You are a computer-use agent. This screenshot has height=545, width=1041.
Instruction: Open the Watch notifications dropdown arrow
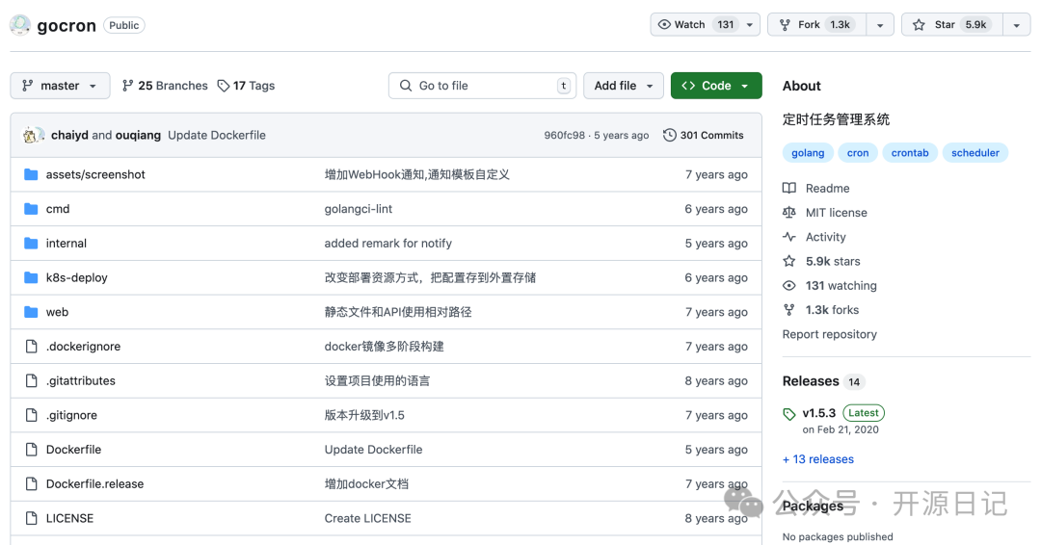tap(750, 24)
